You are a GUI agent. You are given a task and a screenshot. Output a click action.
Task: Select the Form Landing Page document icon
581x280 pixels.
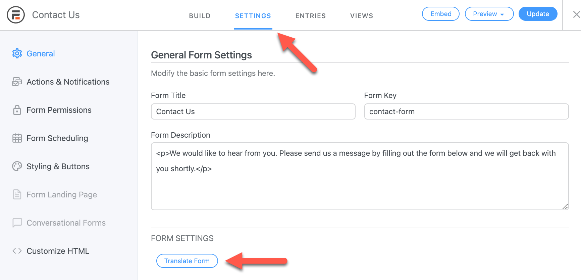coord(17,194)
